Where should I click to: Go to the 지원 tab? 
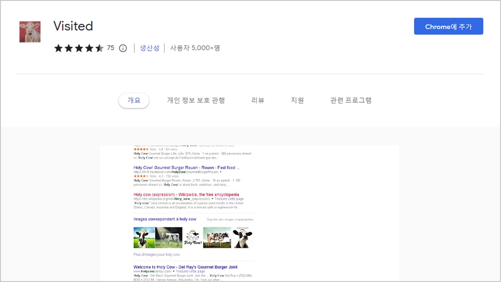coord(297,100)
